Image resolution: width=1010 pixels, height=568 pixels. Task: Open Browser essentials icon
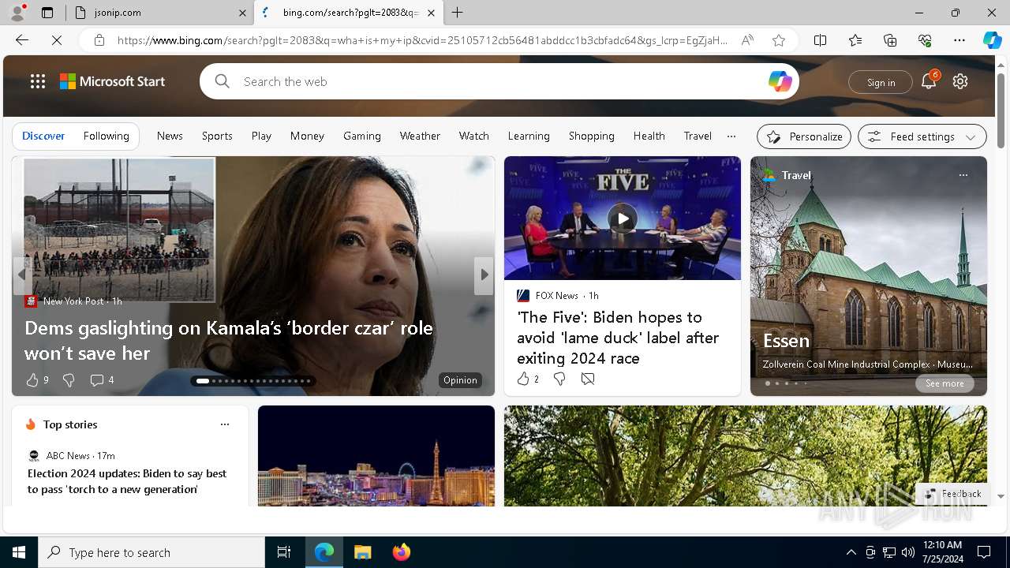coord(925,40)
